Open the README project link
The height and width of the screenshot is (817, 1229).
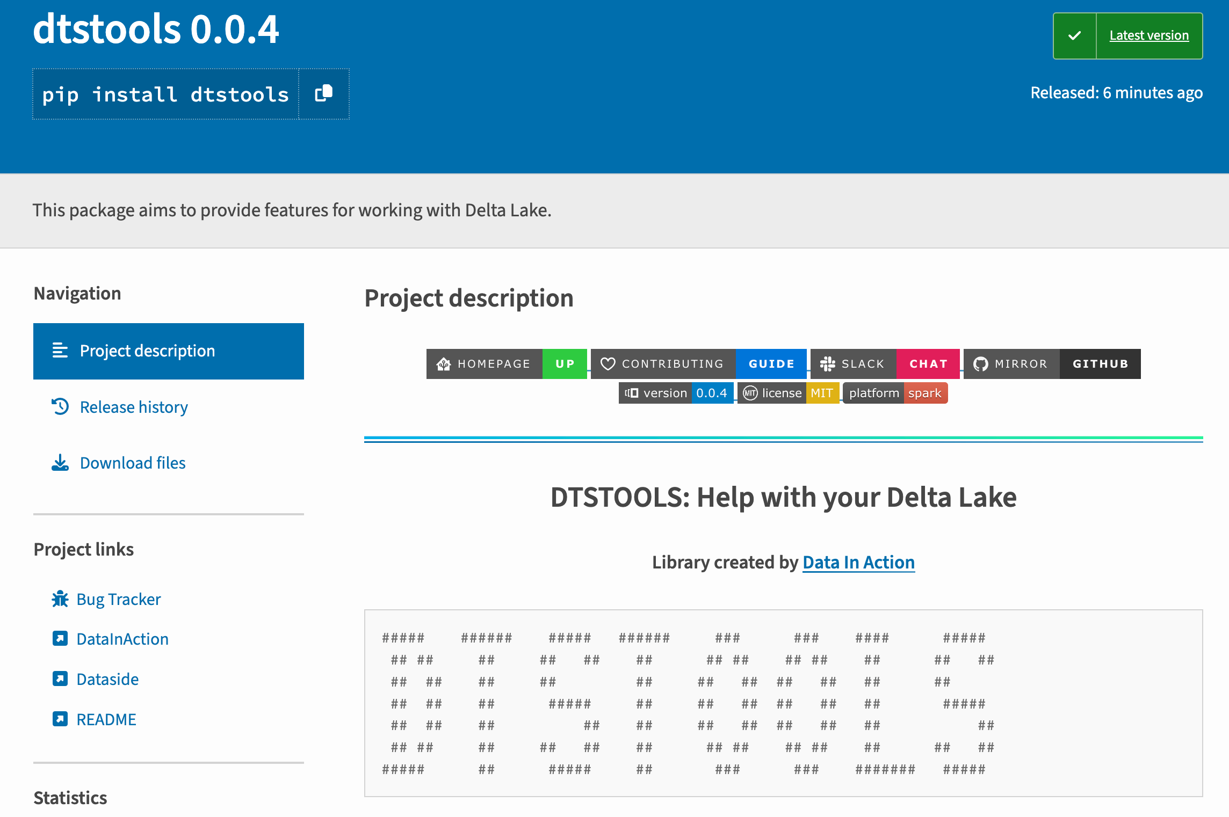coord(106,720)
